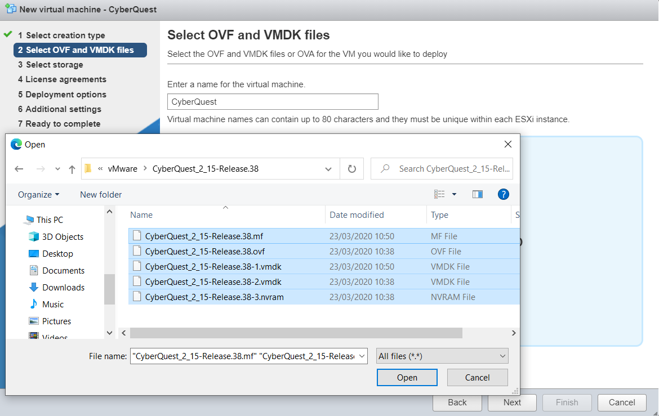
Task: Go to step 3 Select storage
Action: 51,65
